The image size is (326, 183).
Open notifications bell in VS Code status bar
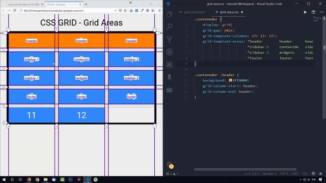(x=320, y=173)
